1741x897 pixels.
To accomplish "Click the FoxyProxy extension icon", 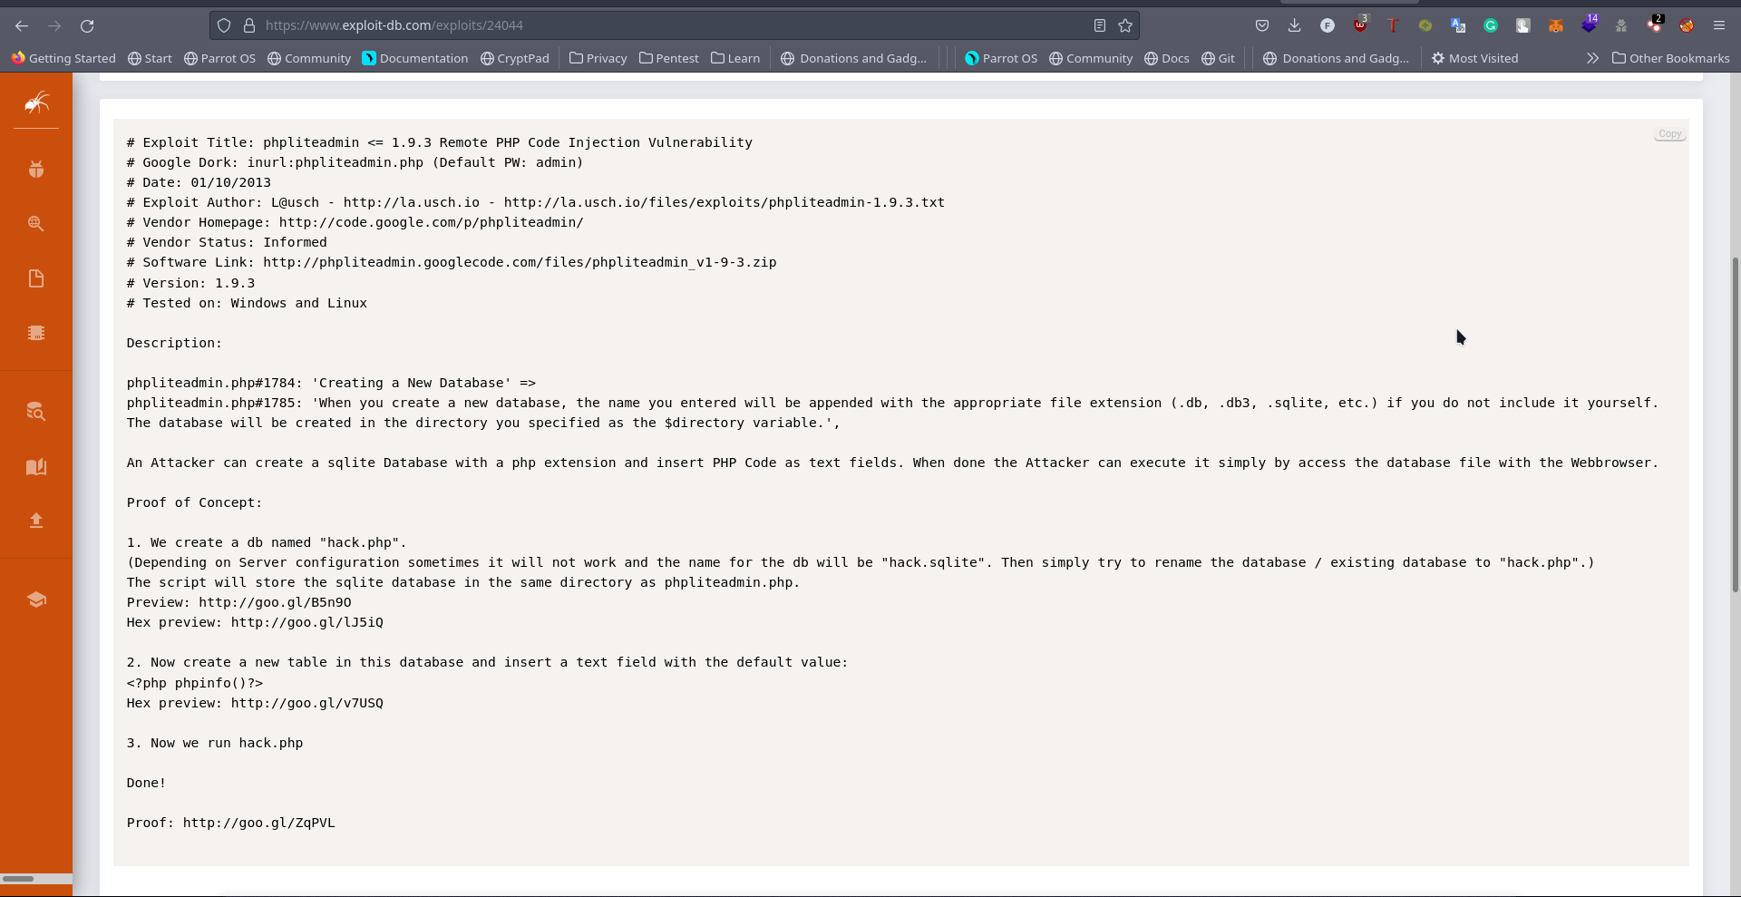I will pos(1328,25).
